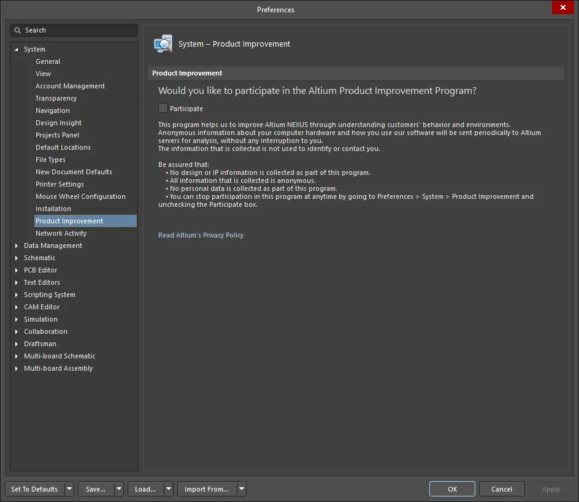Select the Data Management label
The height and width of the screenshot is (502, 579).
53,245
